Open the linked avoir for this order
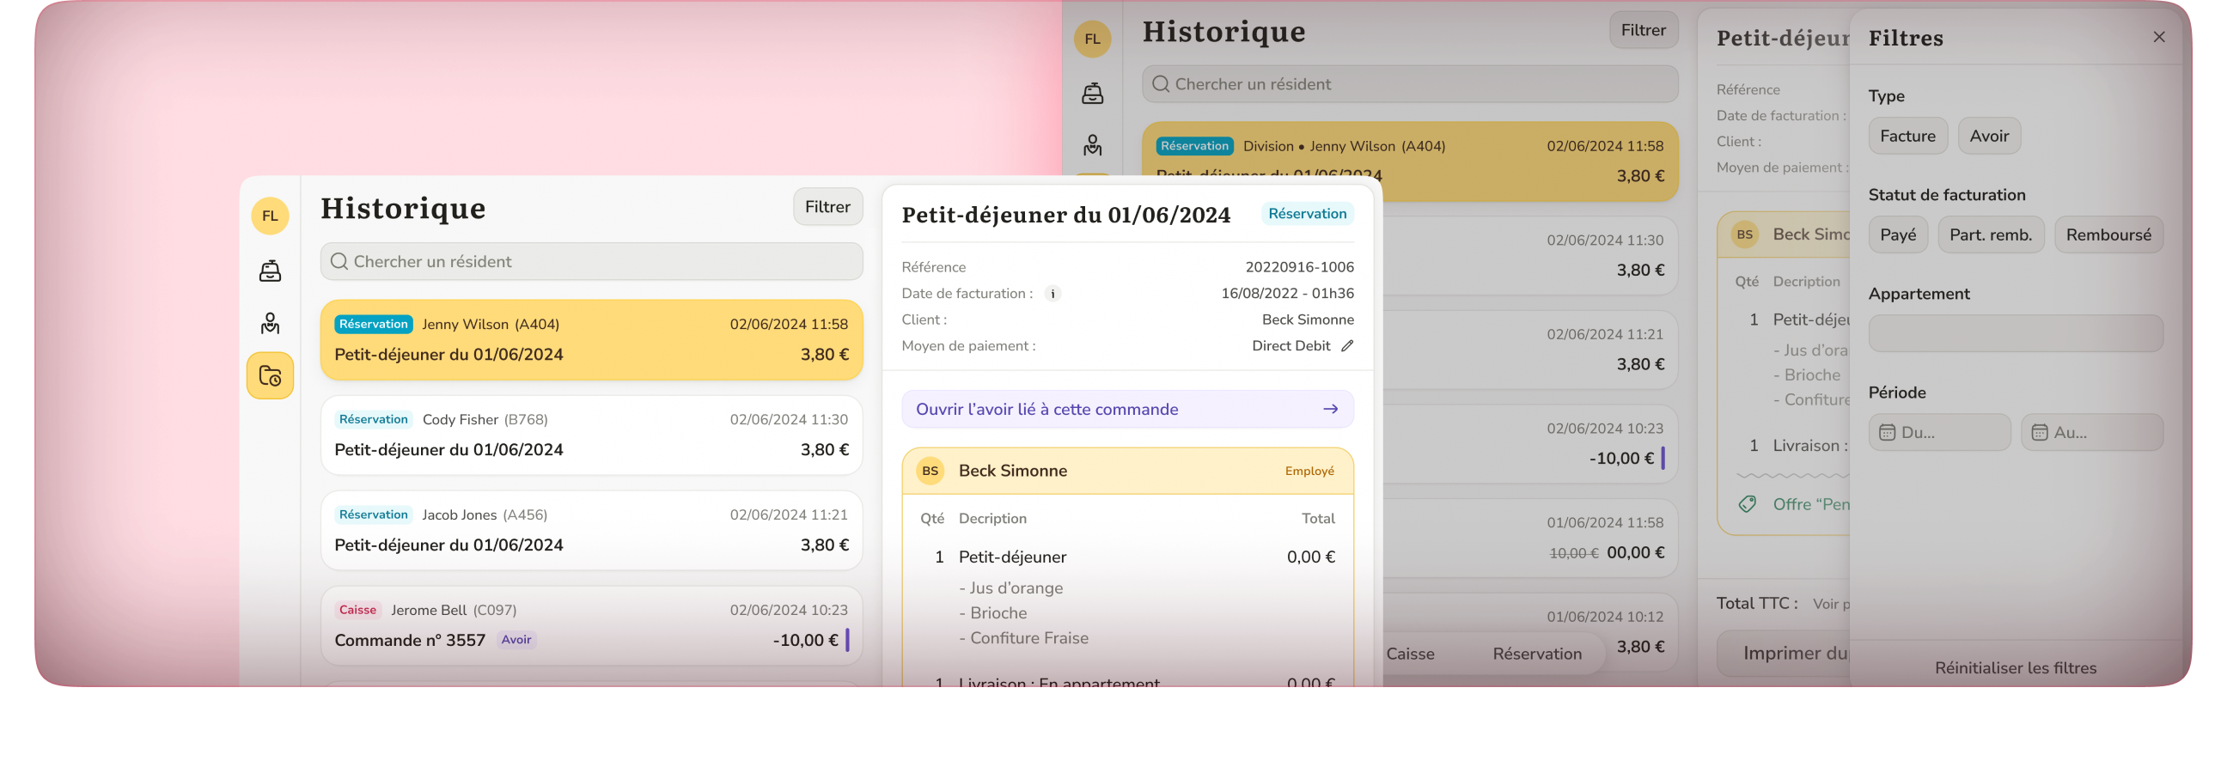Image resolution: width=2227 pixels, height=773 pixels. [x=1126, y=409]
